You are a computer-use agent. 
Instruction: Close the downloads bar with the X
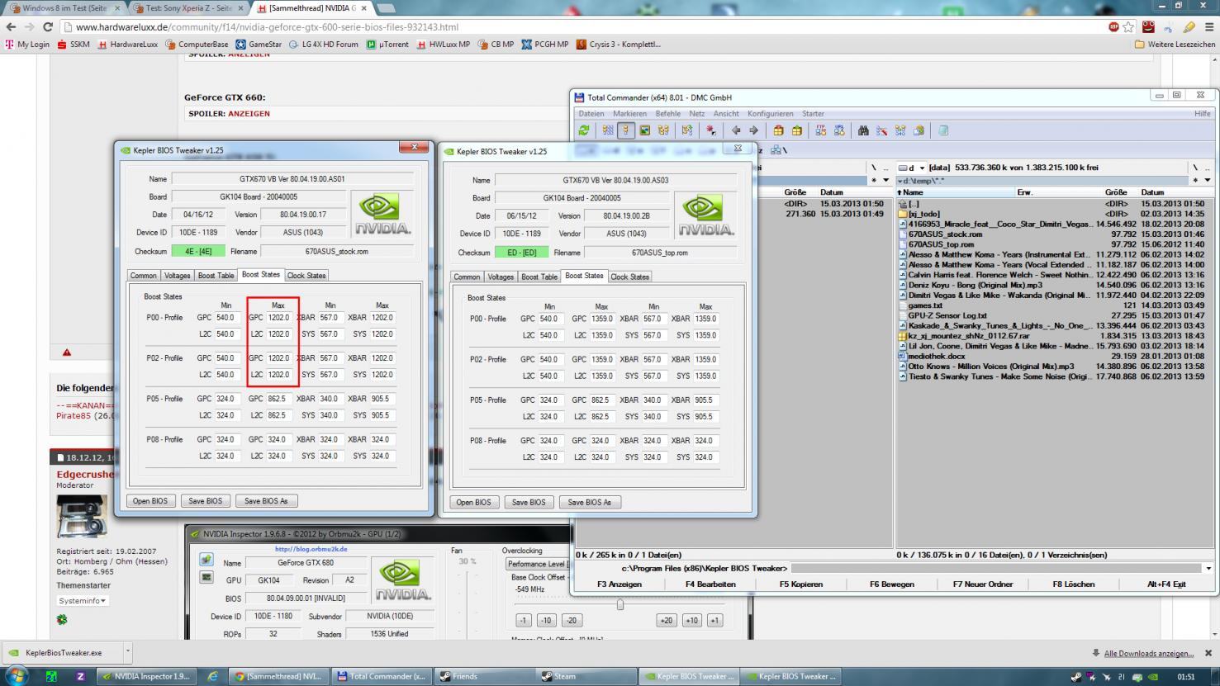pos(1208,653)
